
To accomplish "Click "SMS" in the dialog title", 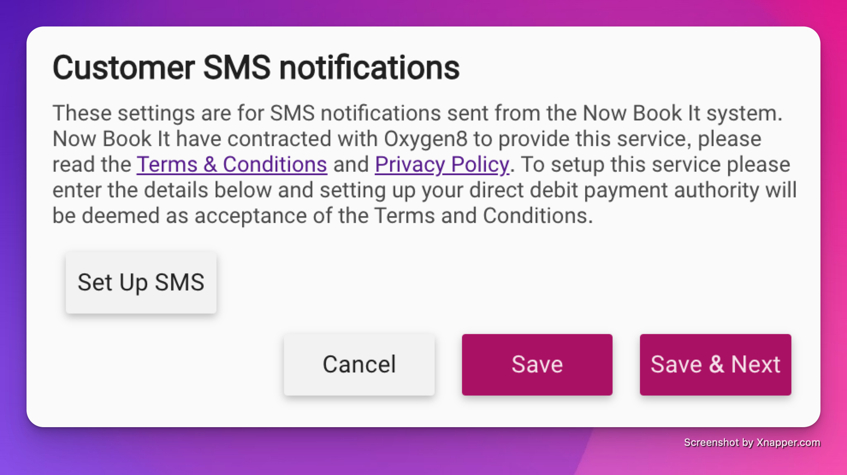I will pos(237,67).
